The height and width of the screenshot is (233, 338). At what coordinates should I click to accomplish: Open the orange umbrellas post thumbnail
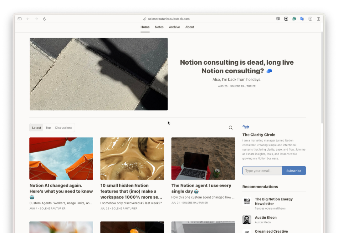(x=61, y=159)
